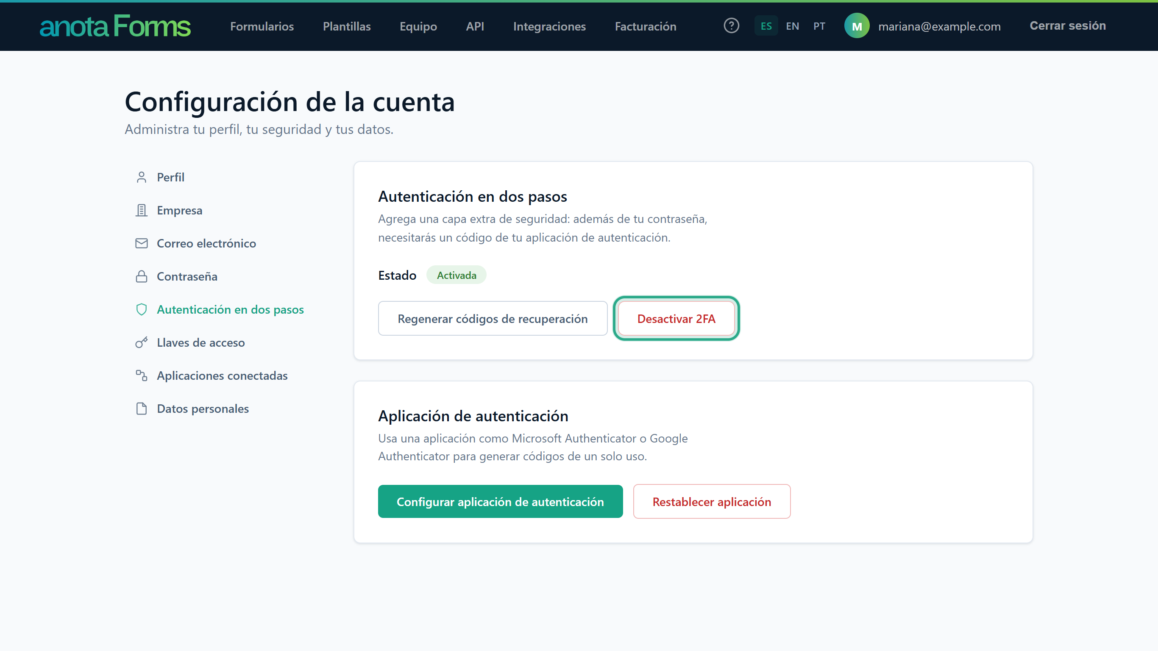Open the Plantillas nav item
The image size is (1158, 651).
coord(347,26)
